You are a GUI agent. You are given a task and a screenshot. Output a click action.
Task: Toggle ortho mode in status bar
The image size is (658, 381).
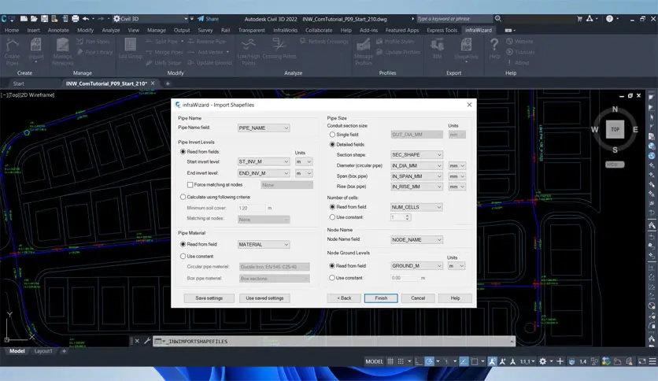click(x=419, y=361)
